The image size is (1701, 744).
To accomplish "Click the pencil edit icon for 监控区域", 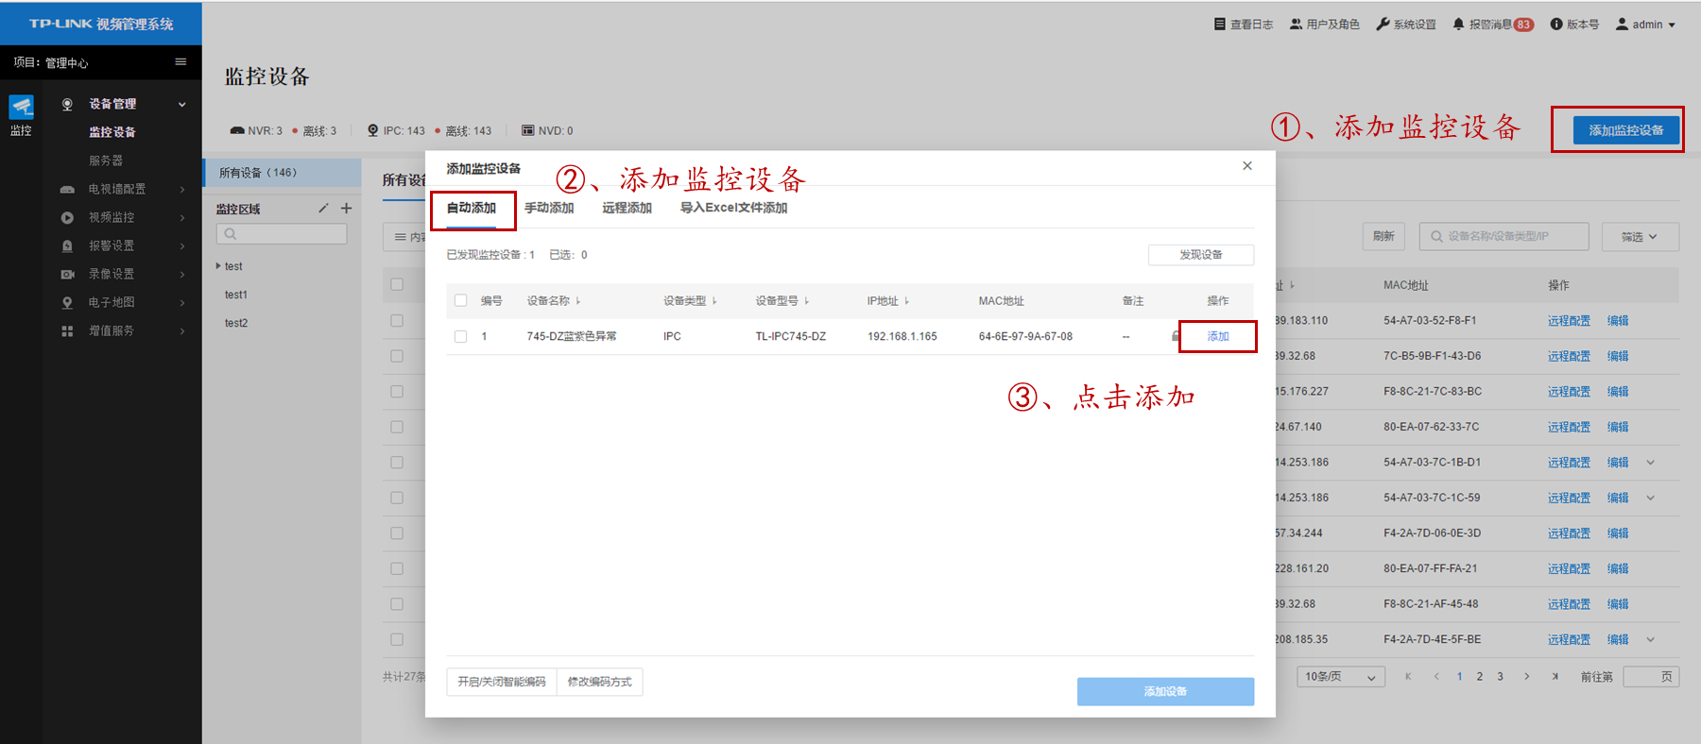I will click(x=323, y=209).
